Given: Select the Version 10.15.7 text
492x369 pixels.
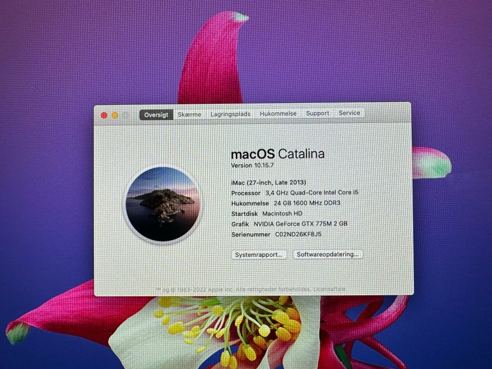Looking at the screenshot, I should point(252,166).
